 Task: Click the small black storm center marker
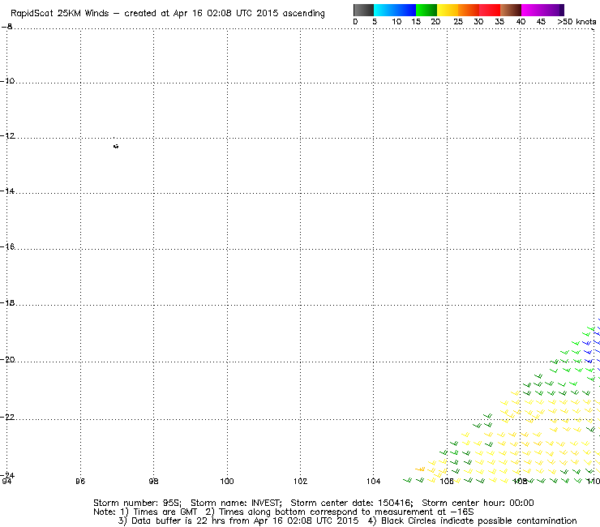tap(116, 146)
